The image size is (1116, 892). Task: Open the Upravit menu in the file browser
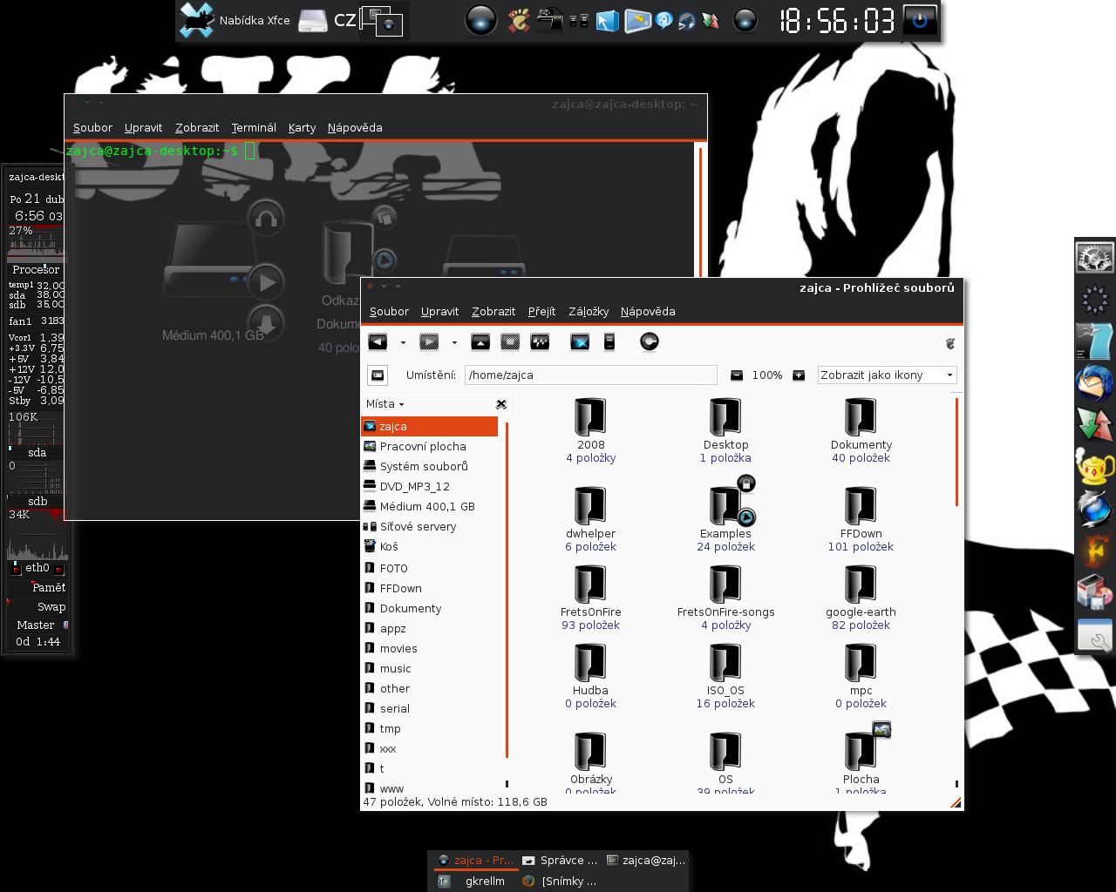point(439,312)
